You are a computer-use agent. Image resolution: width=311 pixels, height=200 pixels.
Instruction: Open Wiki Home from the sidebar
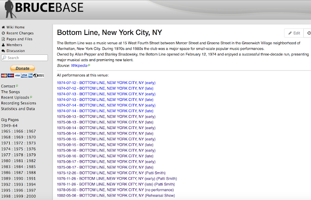tap(15, 27)
